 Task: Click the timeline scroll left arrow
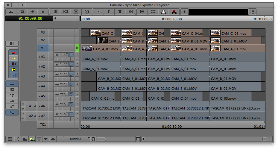pos(143,139)
